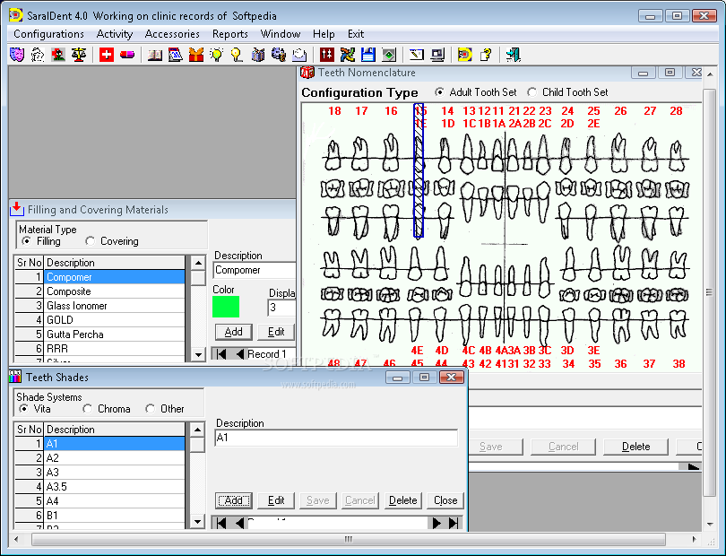Open the Accessories menu
Screen dimensions: 726x556
tap(172, 34)
